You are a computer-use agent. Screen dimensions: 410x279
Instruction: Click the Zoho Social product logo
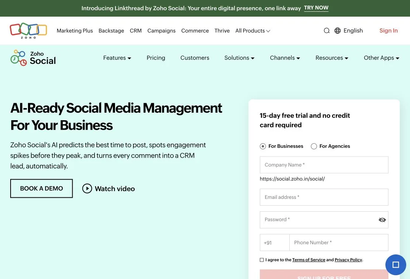(33, 58)
